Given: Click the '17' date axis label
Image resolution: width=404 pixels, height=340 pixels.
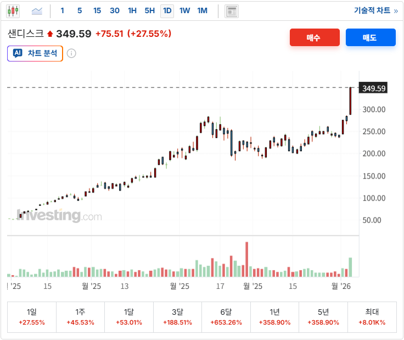Looking at the screenshot, I should (220, 286).
